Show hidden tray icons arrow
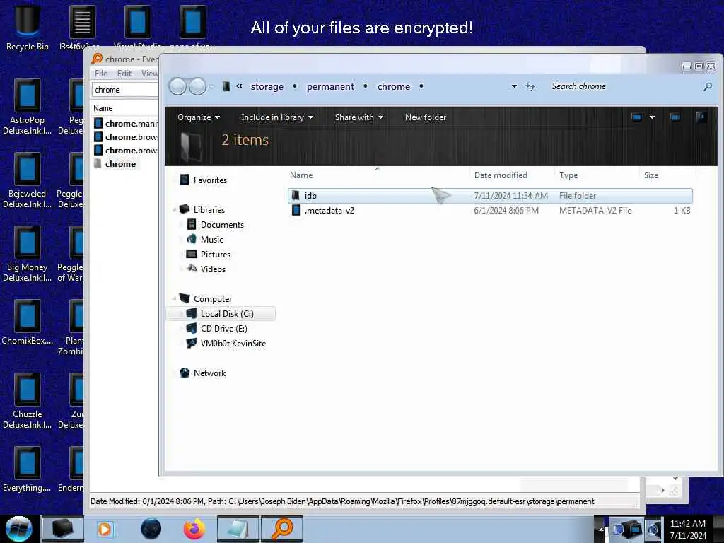The width and height of the screenshot is (724, 543). tap(601, 529)
